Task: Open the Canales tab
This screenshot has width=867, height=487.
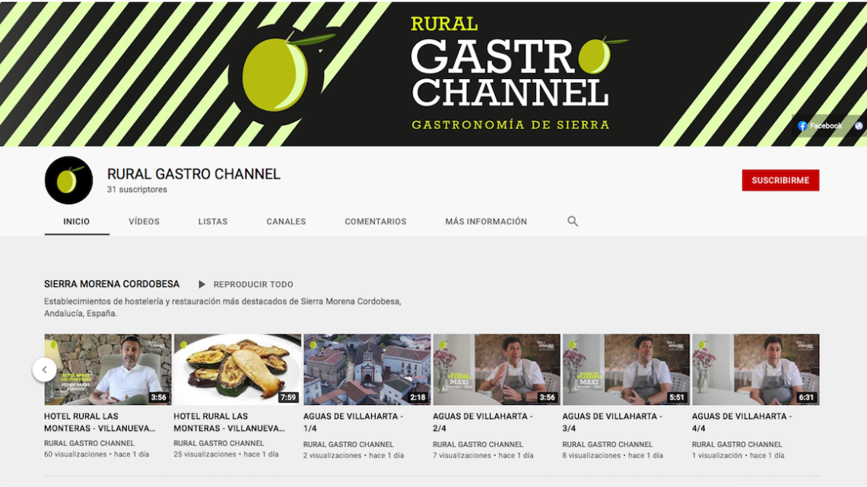Action: (x=286, y=221)
